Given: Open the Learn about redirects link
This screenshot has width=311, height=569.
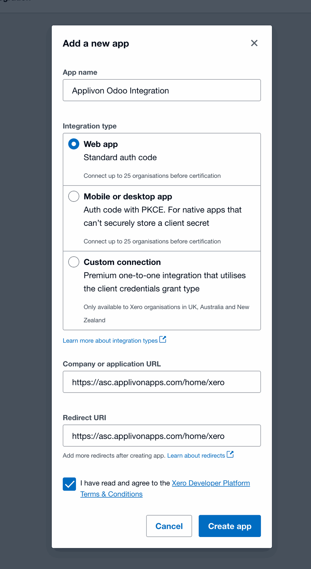Looking at the screenshot, I should point(196,455).
